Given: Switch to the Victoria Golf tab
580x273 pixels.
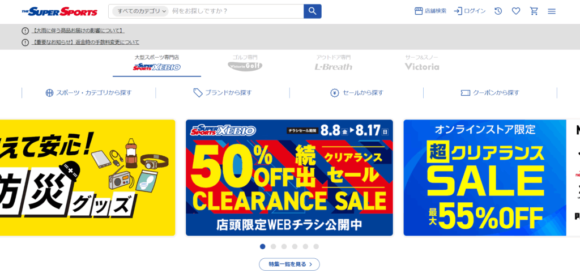Looking at the screenshot, I should (245, 63).
